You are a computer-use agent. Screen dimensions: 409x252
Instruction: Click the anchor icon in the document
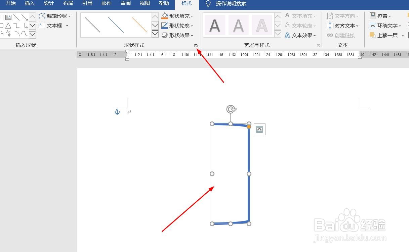[x=117, y=112]
